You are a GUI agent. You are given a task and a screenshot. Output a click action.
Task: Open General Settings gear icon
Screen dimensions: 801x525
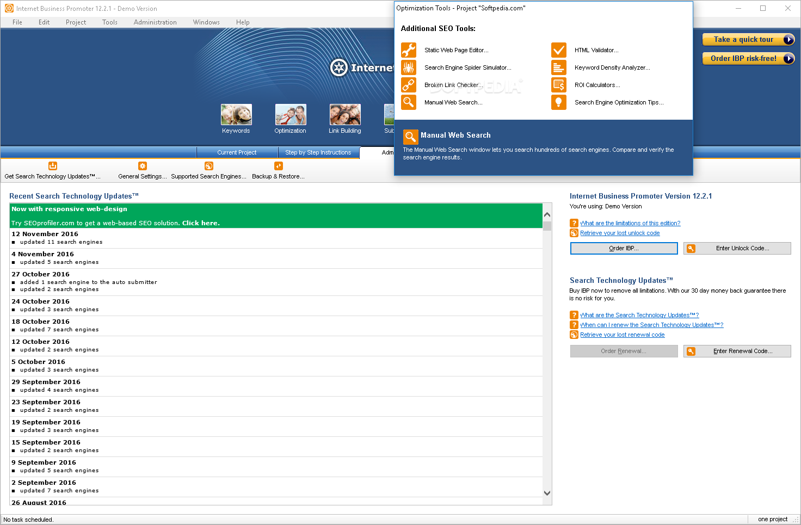click(x=143, y=166)
